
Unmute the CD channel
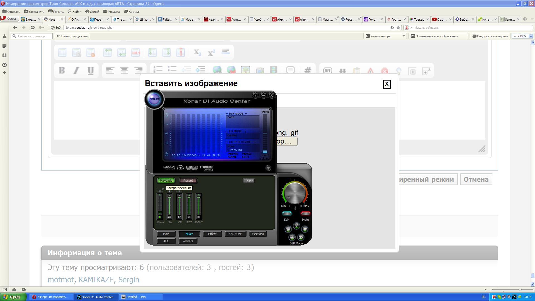click(x=179, y=217)
